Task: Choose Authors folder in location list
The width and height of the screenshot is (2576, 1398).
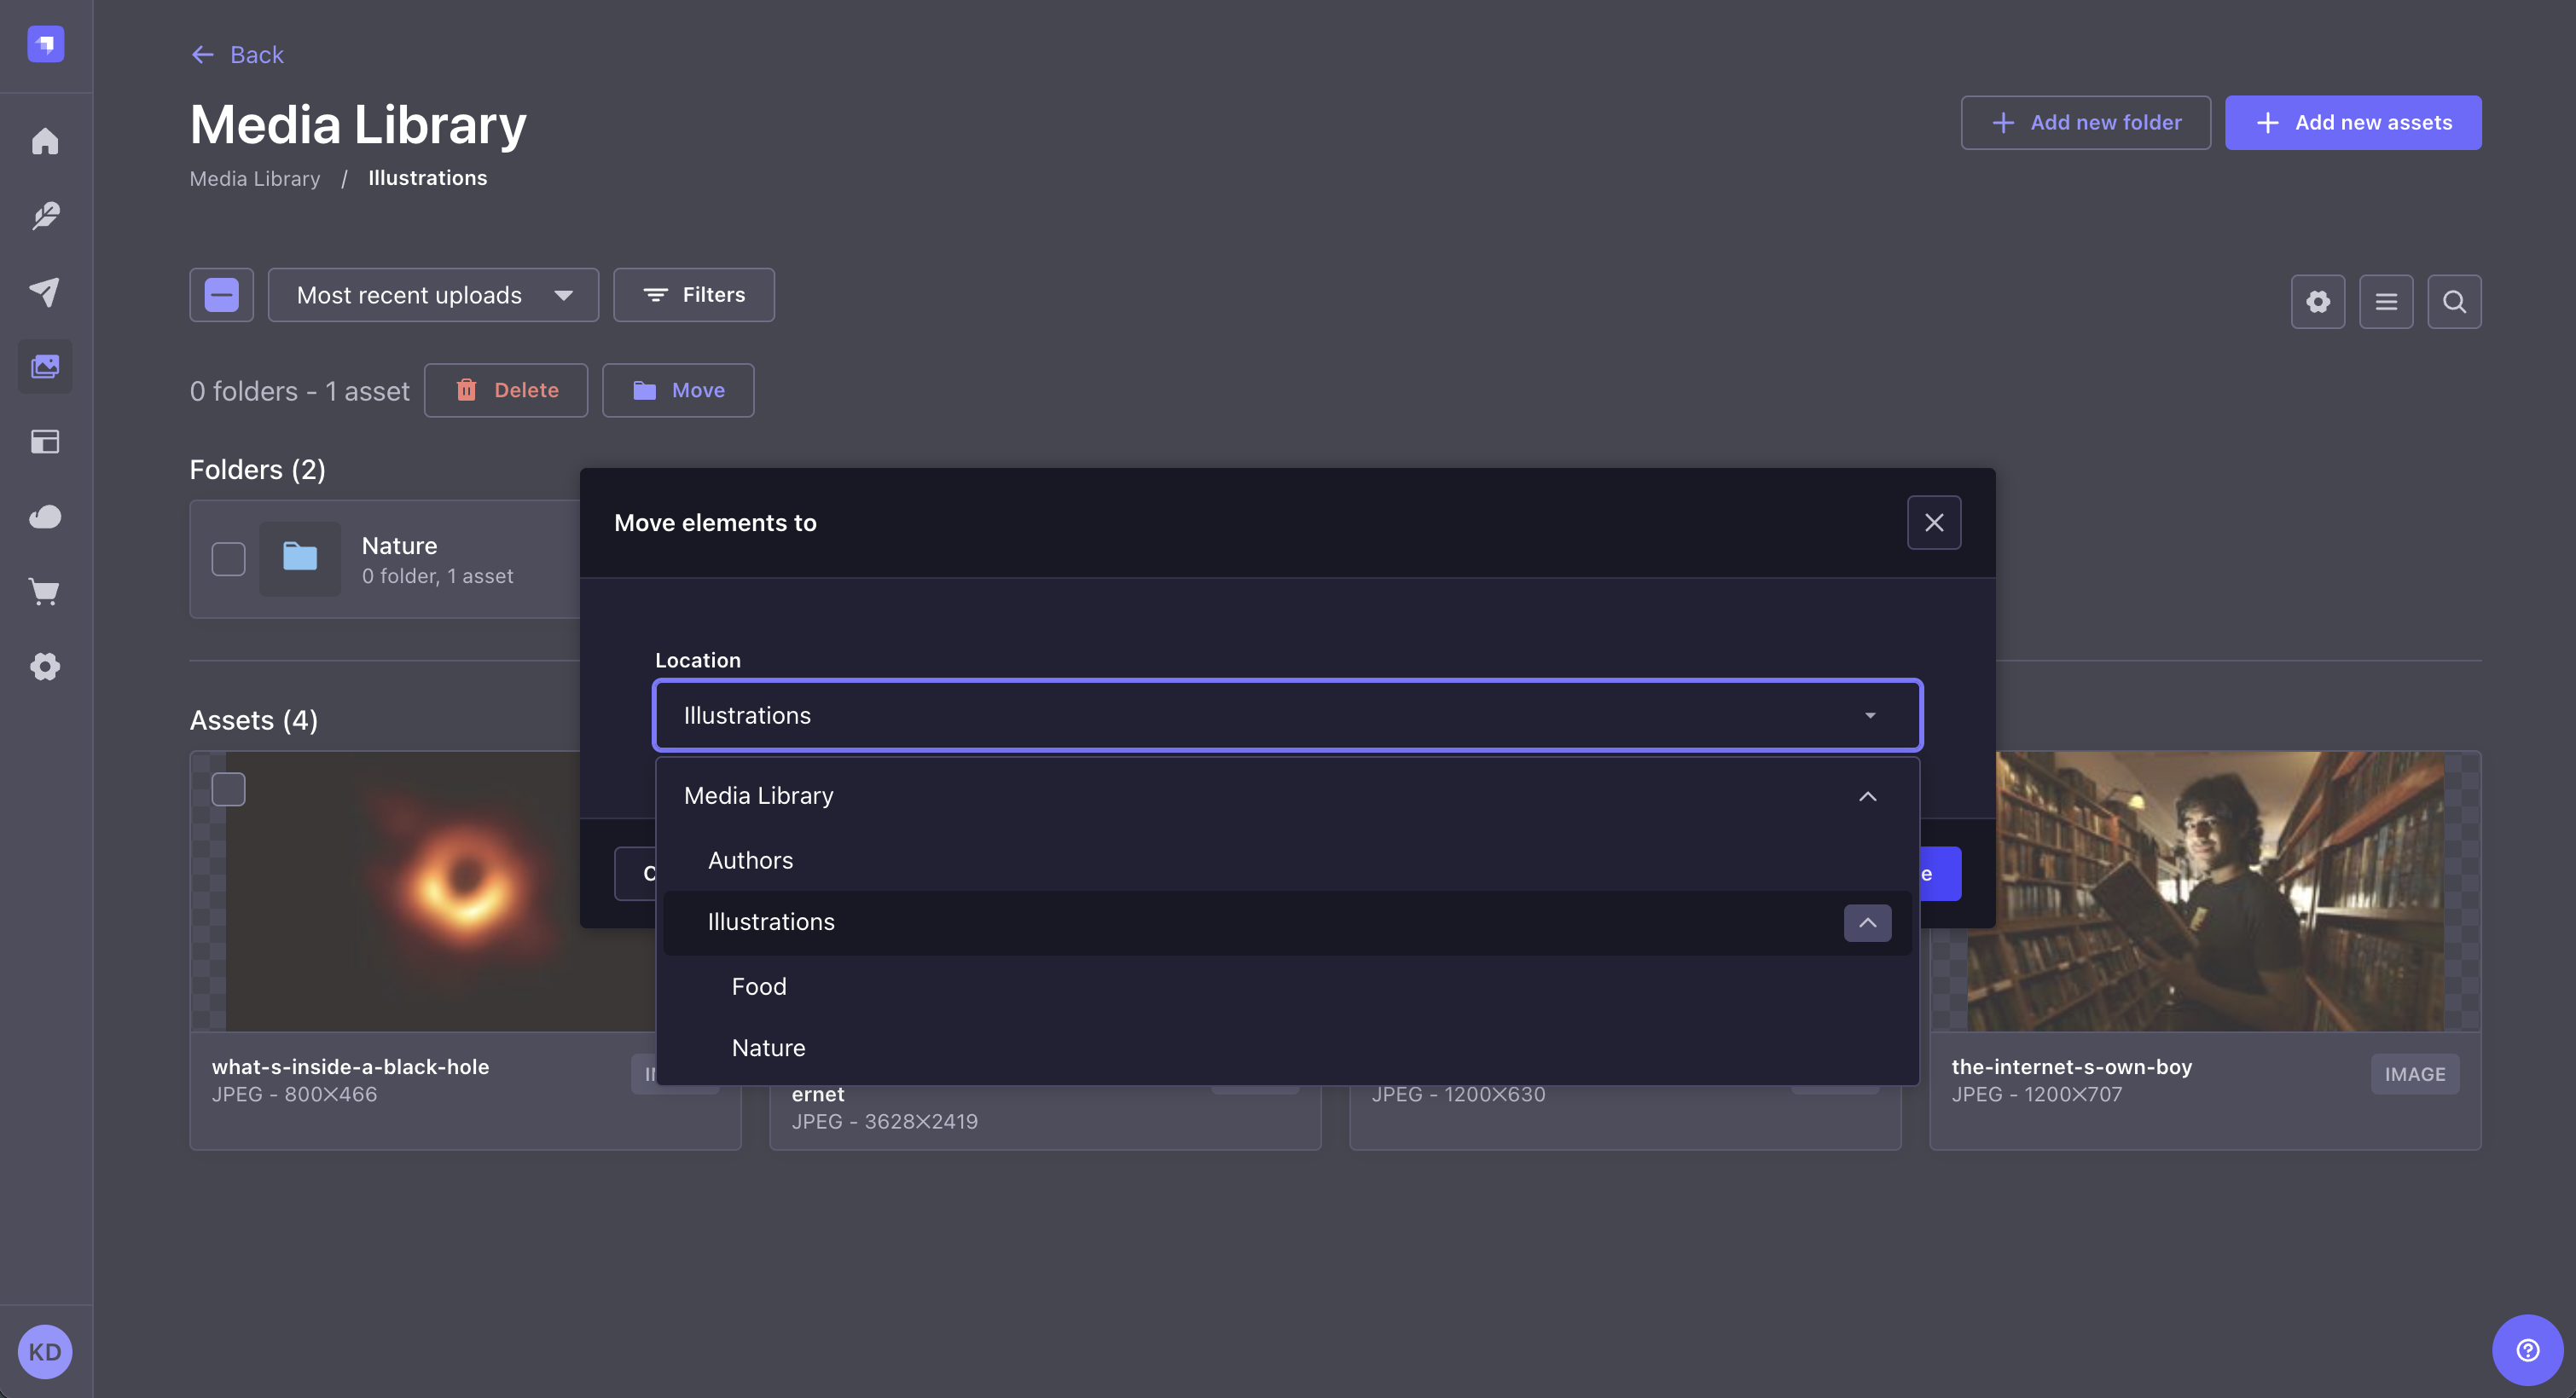Action: click(750, 859)
